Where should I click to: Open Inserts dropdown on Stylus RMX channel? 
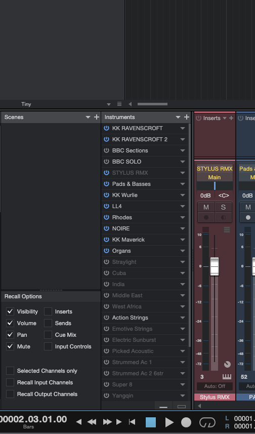(225, 118)
